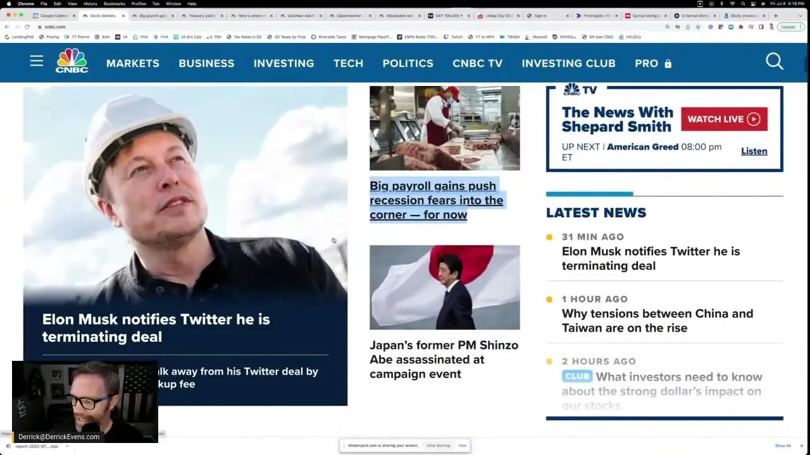Open the Chrome History menu
Viewport: 810px width, 455px height.
[x=90, y=4]
